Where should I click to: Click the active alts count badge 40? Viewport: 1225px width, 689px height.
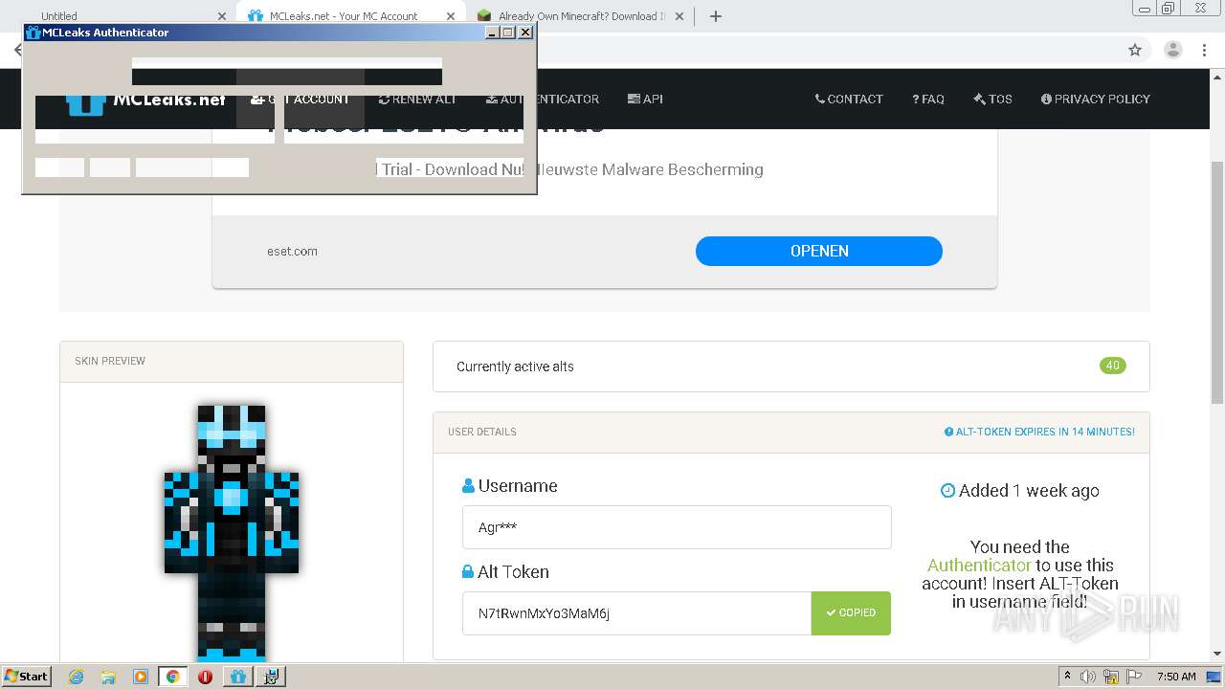[1113, 366]
